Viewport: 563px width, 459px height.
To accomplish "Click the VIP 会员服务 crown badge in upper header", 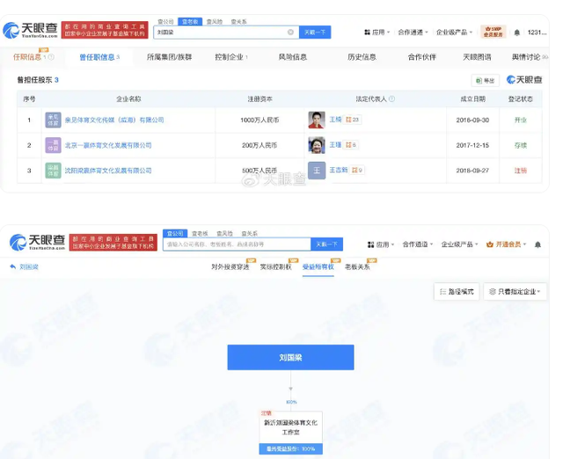I will (x=493, y=32).
